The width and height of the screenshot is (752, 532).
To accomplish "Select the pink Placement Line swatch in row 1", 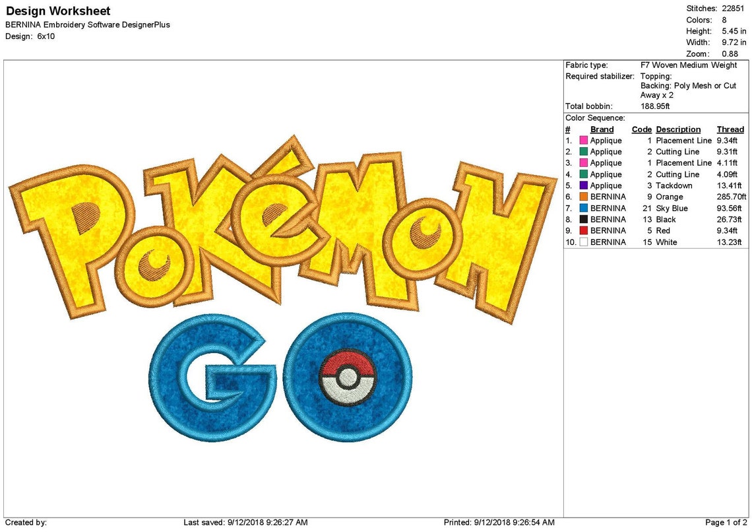I will tap(583, 141).
